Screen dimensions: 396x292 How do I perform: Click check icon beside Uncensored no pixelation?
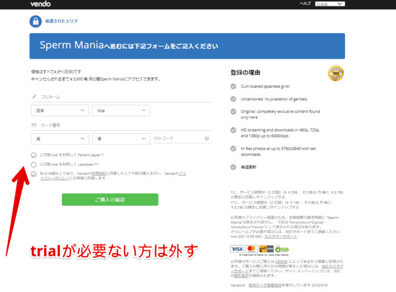coord(234,99)
